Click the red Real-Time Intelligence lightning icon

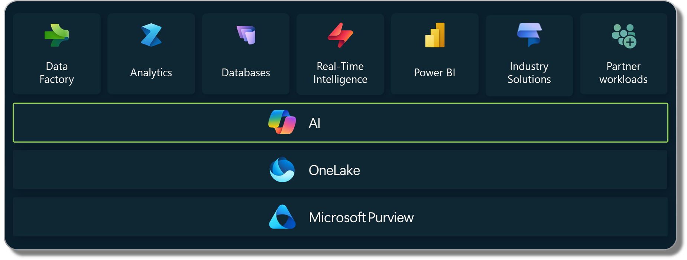340,36
